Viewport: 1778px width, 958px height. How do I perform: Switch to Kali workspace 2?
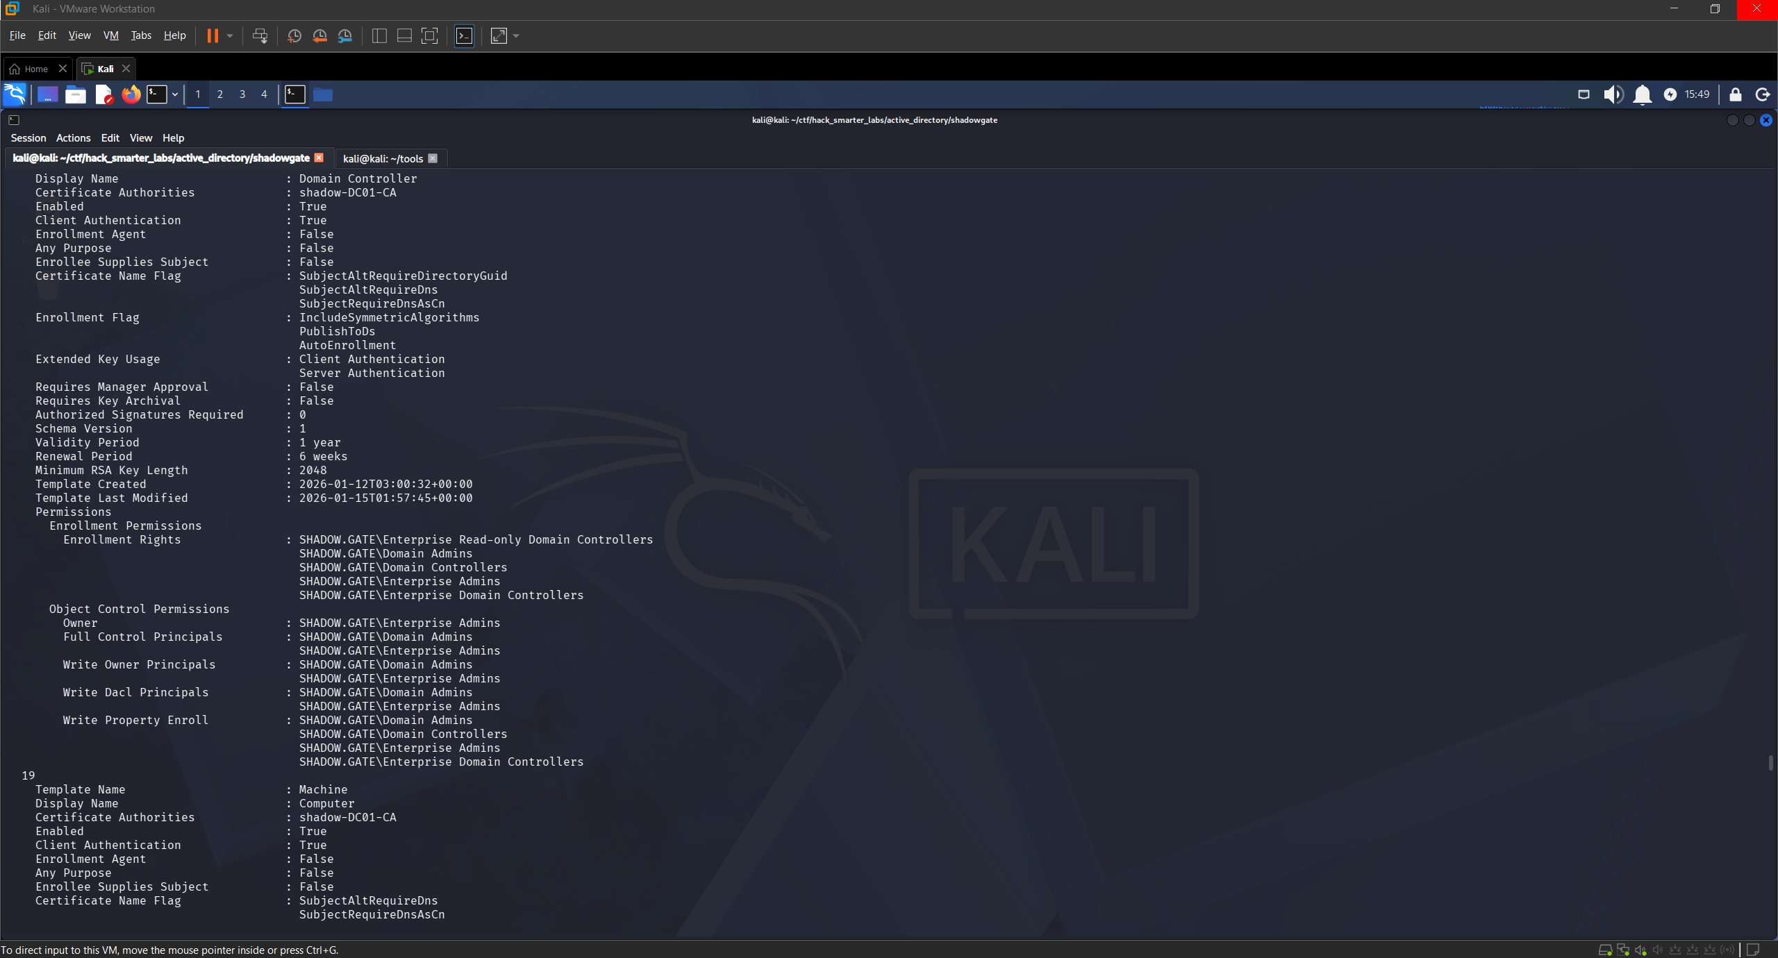click(x=220, y=94)
